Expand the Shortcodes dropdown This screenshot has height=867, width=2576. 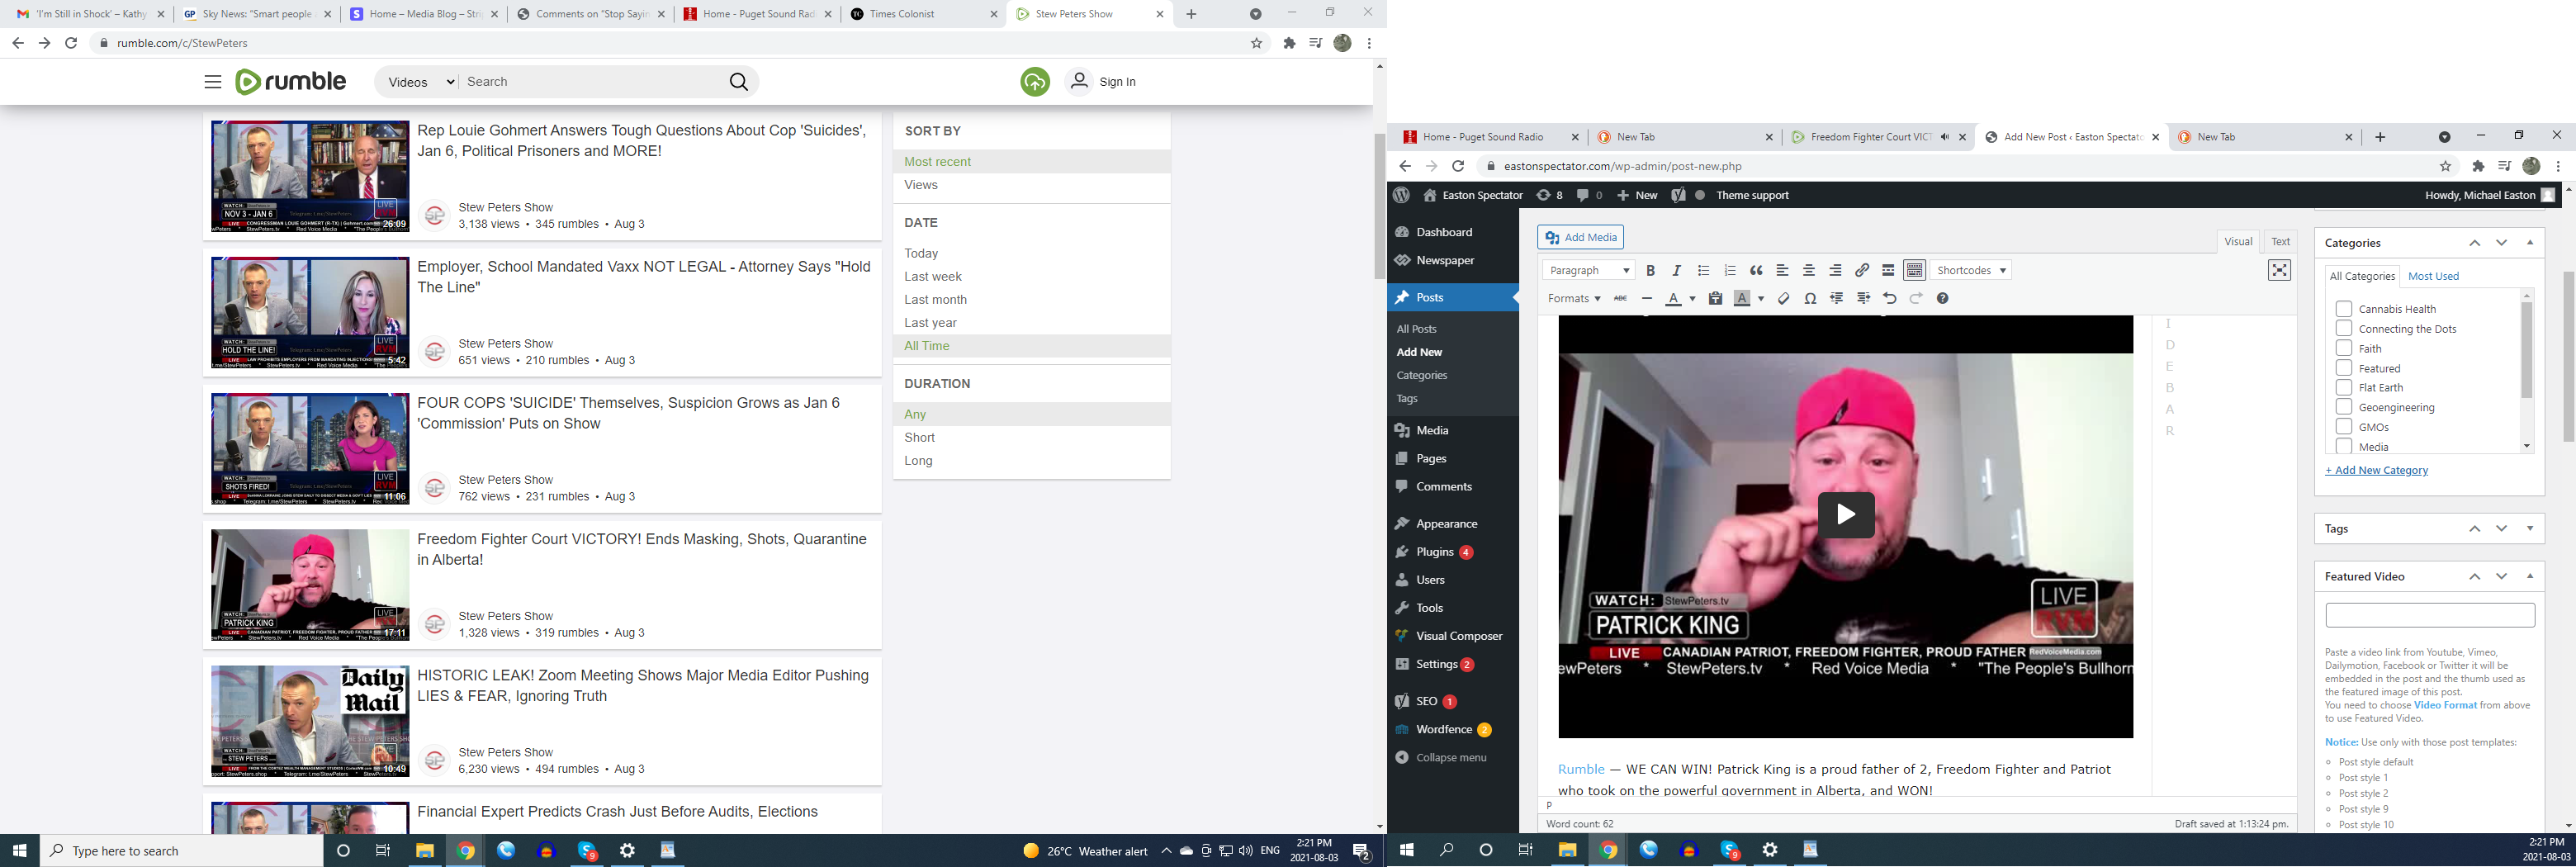coord(1970,271)
